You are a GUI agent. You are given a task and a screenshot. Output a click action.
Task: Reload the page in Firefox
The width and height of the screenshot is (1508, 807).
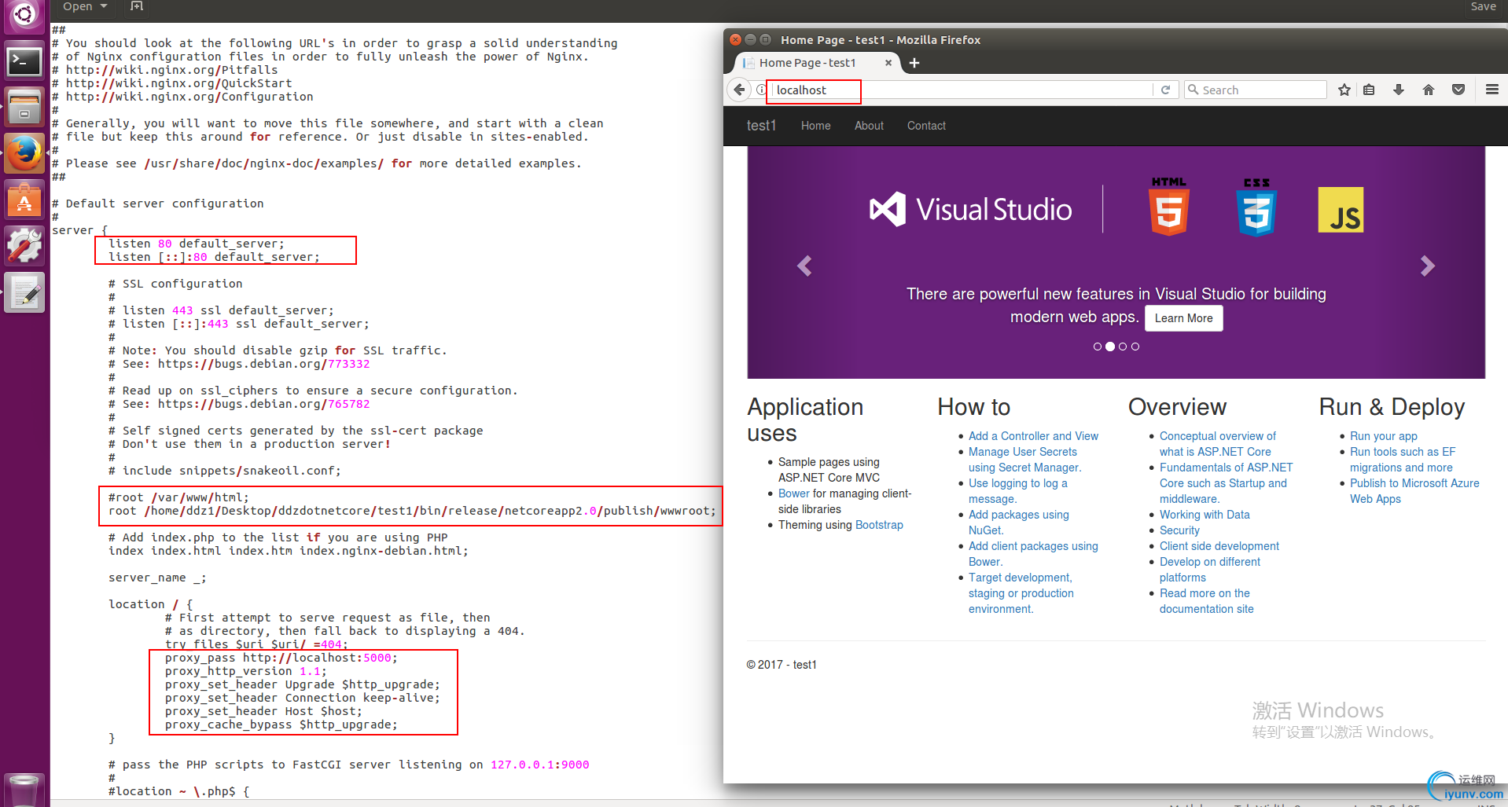click(x=1165, y=90)
